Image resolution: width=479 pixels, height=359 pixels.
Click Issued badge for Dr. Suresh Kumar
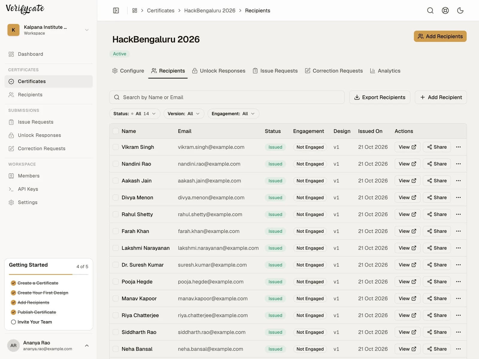[275, 265]
